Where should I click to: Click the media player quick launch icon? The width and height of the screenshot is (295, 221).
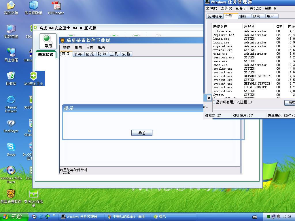34,217
